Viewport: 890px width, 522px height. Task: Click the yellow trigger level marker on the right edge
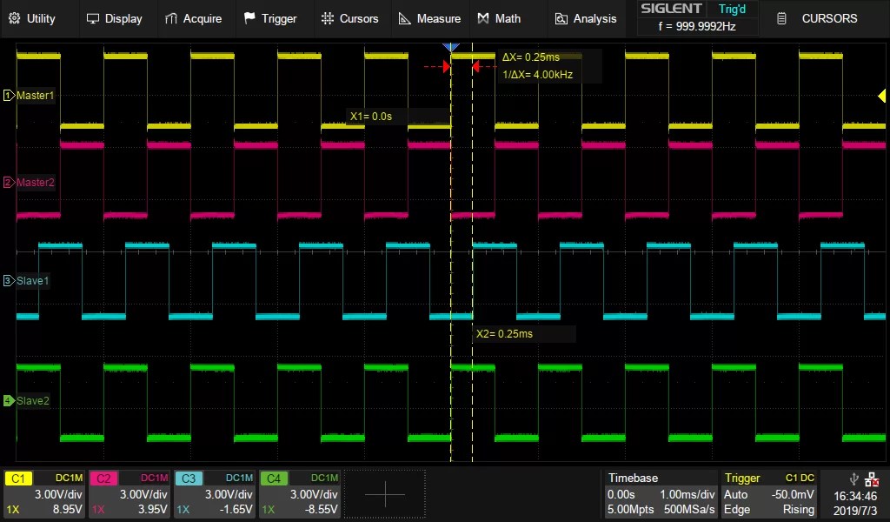click(882, 96)
